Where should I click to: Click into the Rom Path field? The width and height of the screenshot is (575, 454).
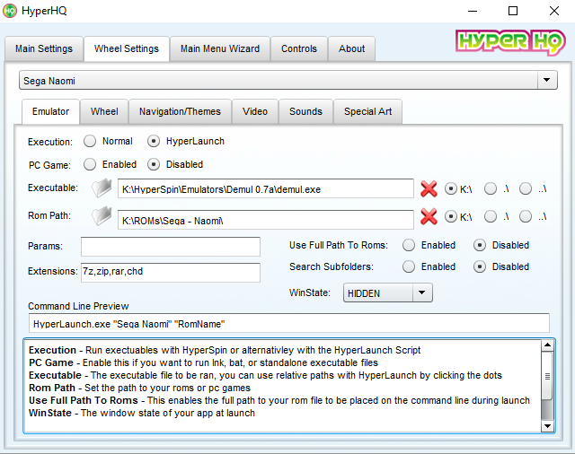point(266,220)
